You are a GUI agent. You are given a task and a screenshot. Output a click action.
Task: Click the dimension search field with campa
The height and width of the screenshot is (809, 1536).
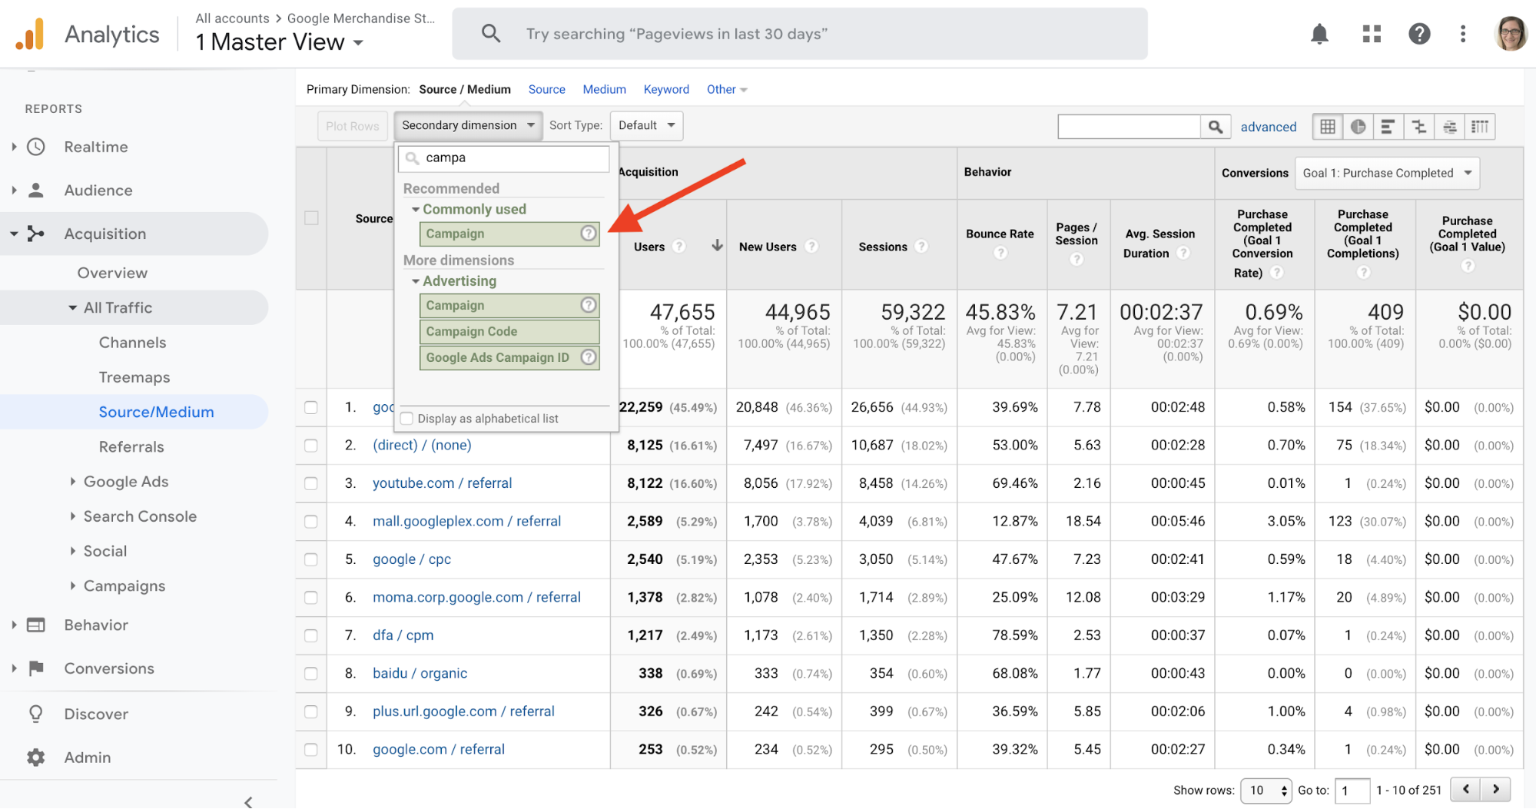point(504,158)
